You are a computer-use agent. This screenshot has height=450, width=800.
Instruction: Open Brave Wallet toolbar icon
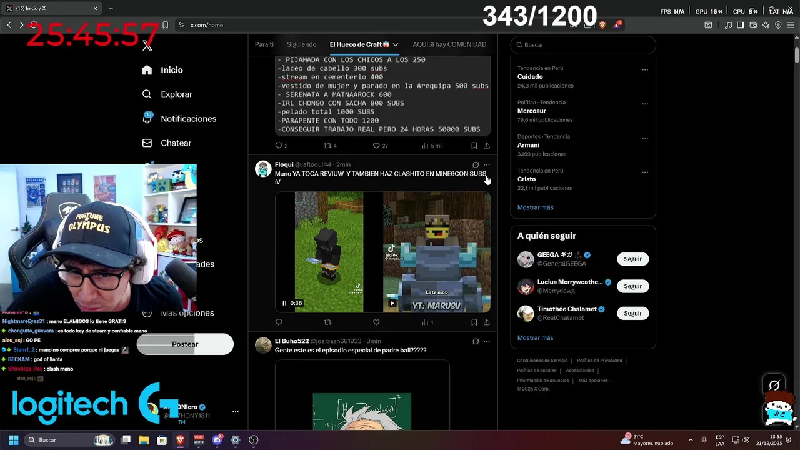[x=753, y=25]
